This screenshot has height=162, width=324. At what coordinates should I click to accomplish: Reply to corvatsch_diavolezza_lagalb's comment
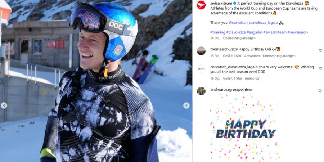(252, 78)
